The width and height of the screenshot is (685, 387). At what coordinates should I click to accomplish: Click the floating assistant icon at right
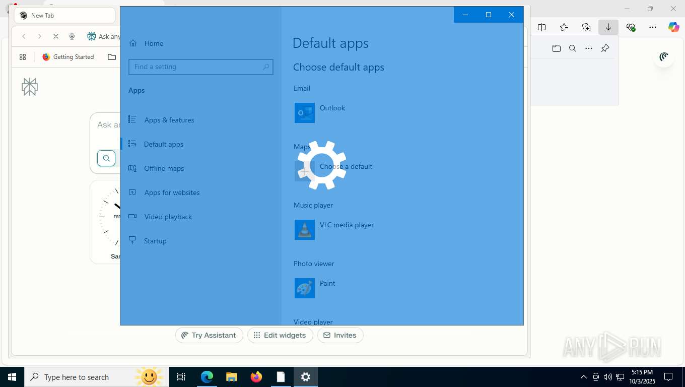click(664, 57)
